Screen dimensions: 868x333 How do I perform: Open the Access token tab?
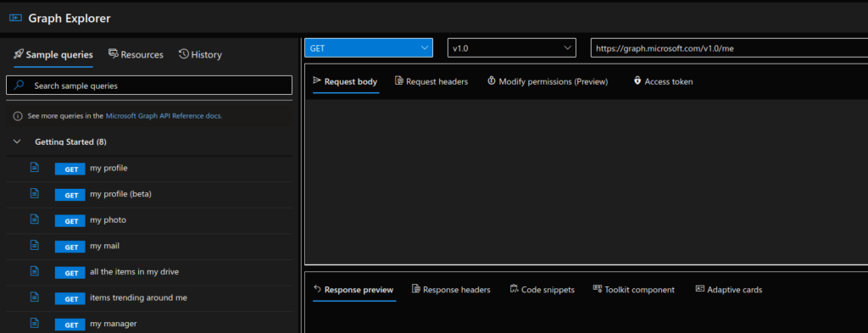[663, 81]
